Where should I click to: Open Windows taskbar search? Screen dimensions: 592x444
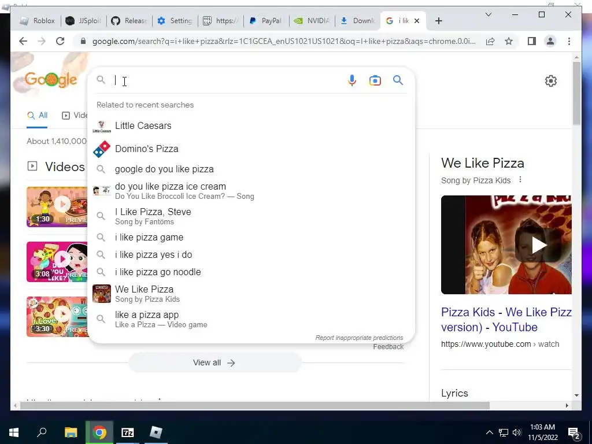point(42,432)
